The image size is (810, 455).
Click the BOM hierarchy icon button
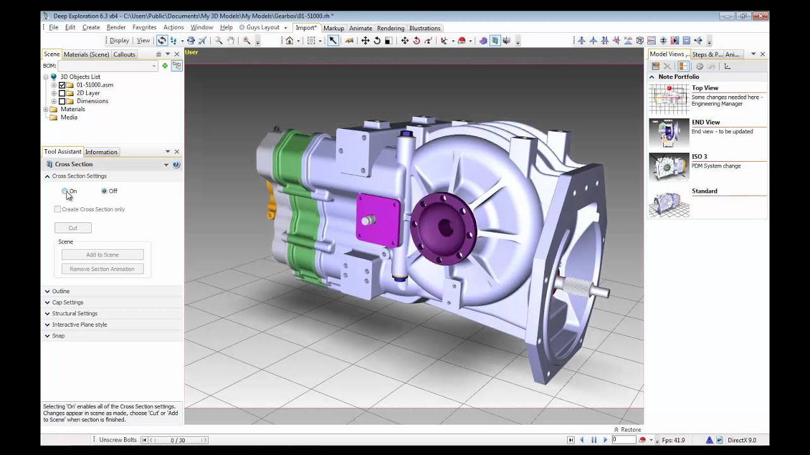[x=177, y=66]
